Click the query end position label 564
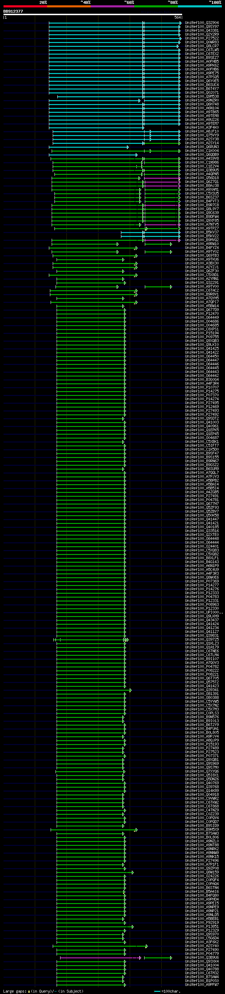The image size is (225, 994). [177, 17]
